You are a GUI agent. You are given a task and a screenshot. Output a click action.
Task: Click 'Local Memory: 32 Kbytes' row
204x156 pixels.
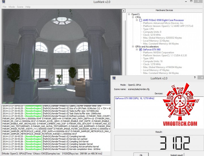pos(156,41)
